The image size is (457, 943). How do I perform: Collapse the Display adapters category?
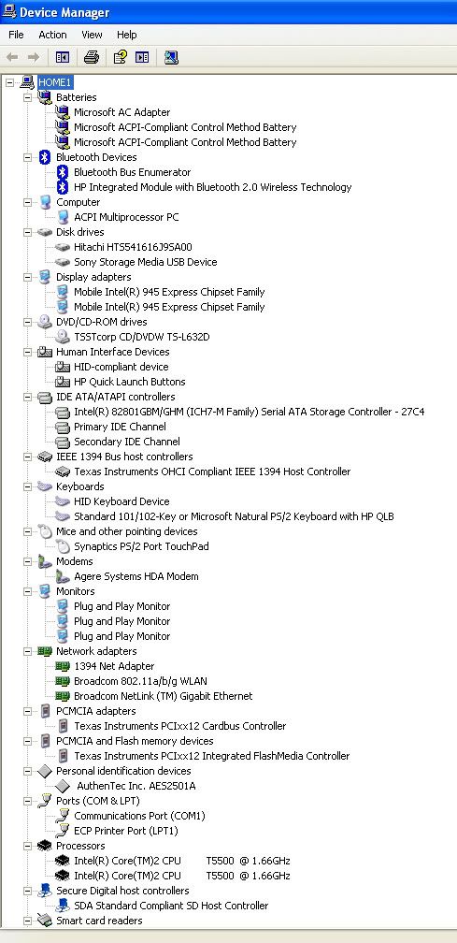pyautogui.click(x=28, y=277)
